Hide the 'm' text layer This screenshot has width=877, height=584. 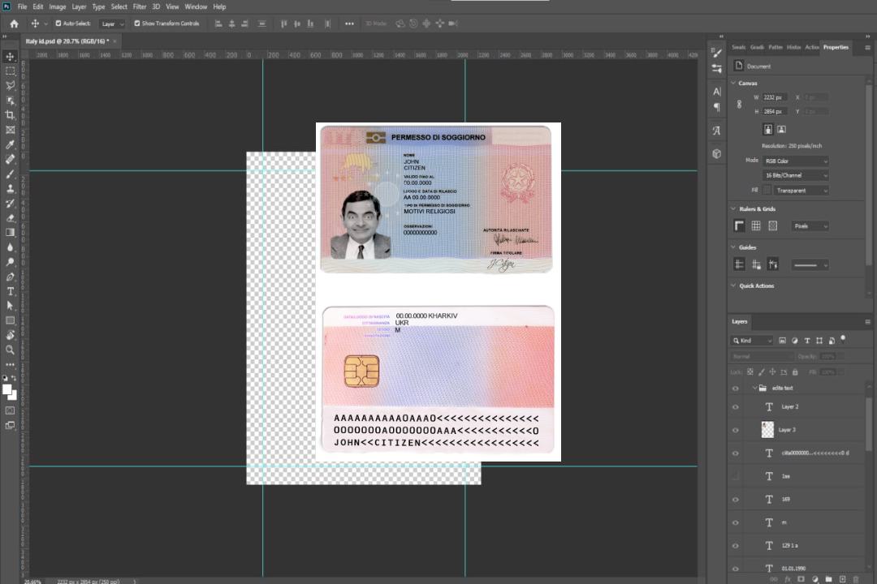(x=736, y=523)
